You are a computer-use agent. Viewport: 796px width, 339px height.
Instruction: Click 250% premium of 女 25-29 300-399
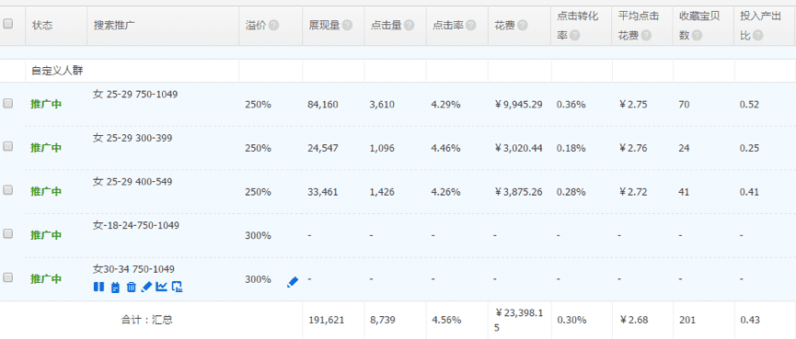pos(258,149)
